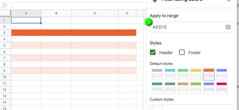Choose the teal default style
Screen dimensions: 239x110
pyautogui.click(x=157, y=88)
